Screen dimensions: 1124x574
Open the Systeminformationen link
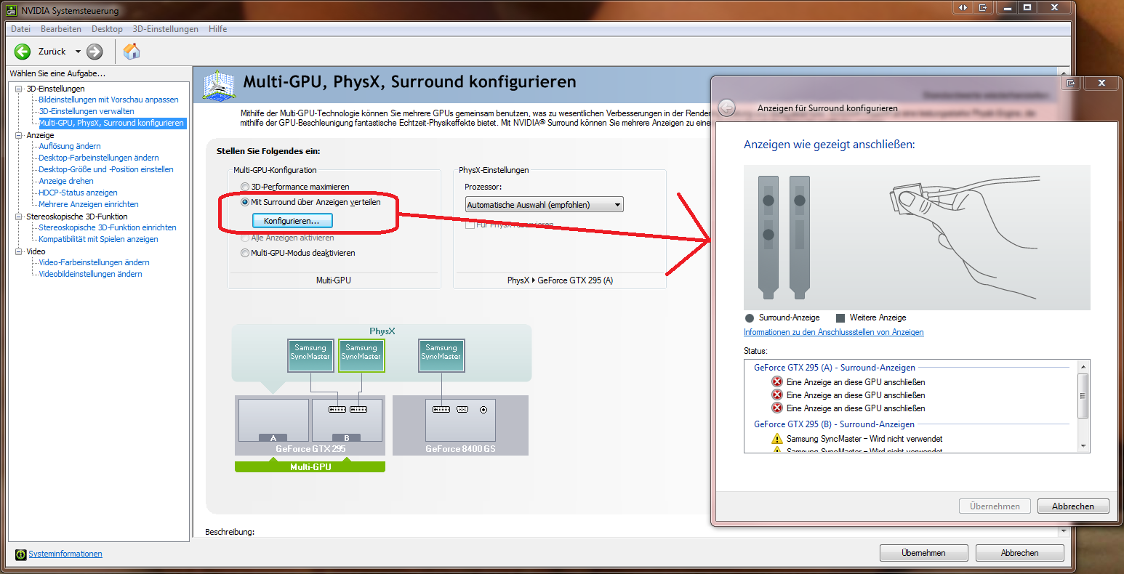pos(65,554)
